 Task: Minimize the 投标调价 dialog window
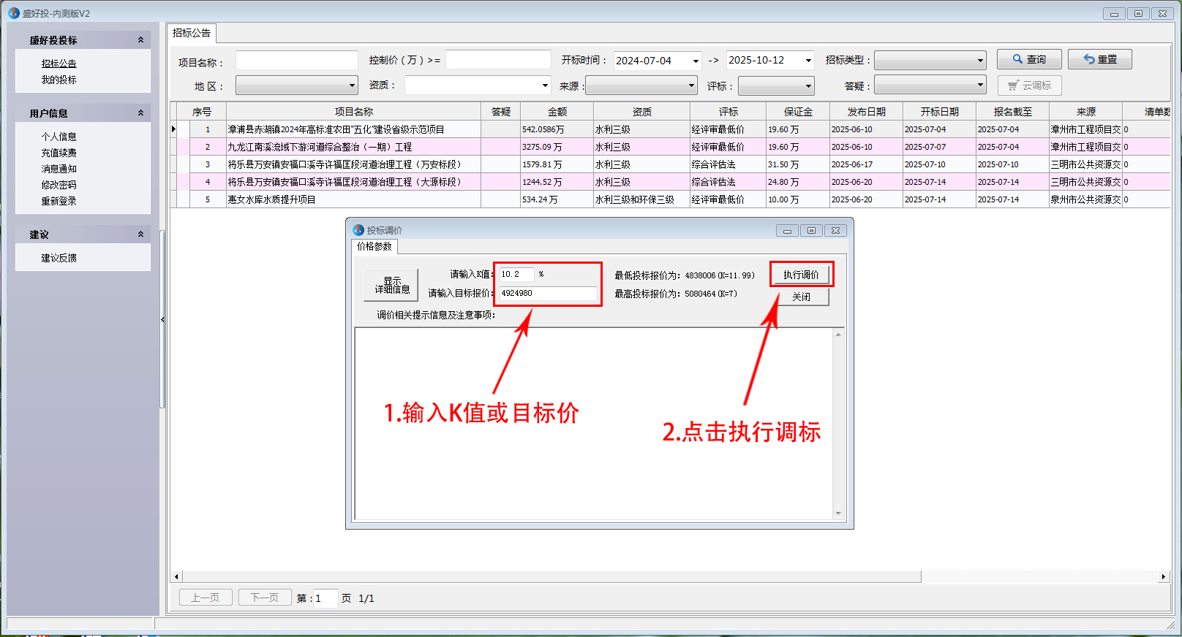tap(787, 230)
